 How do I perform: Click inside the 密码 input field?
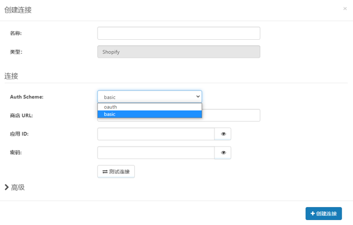[156, 153]
